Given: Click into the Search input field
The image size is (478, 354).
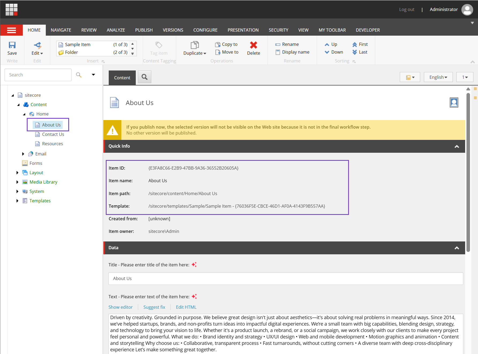Looking at the screenshot, I should pos(38,75).
